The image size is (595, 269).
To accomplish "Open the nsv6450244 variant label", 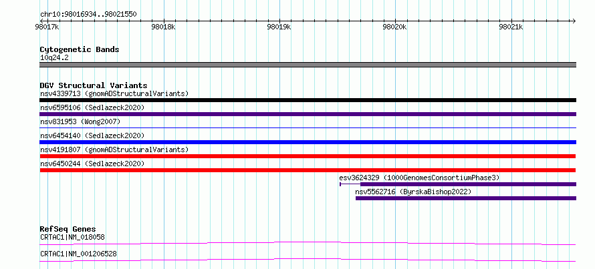I will point(92,164).
